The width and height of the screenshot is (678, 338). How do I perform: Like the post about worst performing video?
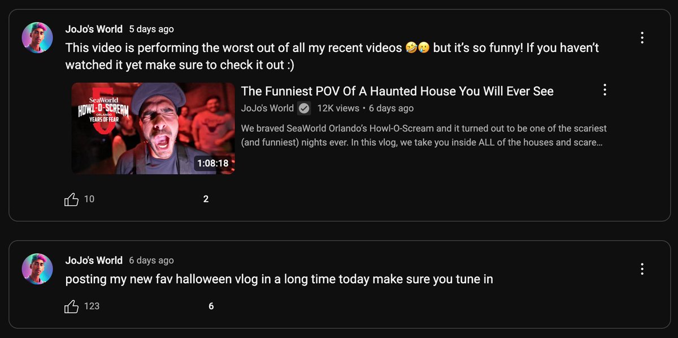pyautogui.click(x=72, y=199)
